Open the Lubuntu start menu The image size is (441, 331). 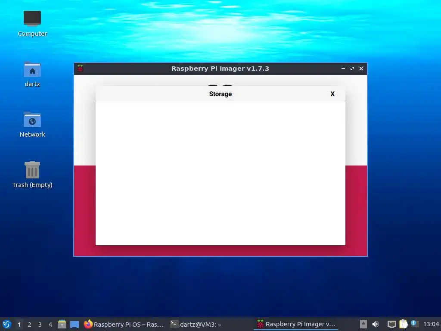click(7, 324)
